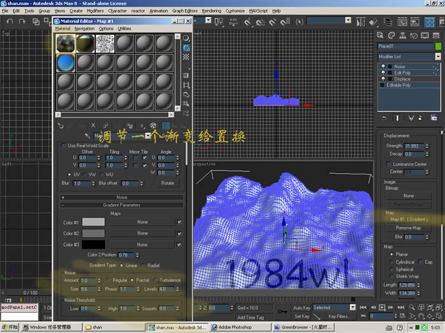Viewport: 445px width, 333px height.
Task: Click the Pin Stack icon
Action: click(x=384, y=118)
